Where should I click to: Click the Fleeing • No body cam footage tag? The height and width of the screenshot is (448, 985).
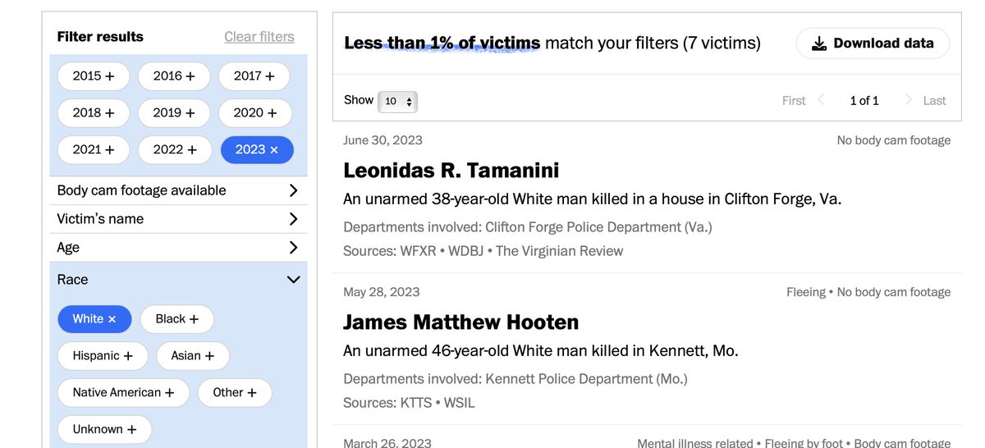point(868,292)
